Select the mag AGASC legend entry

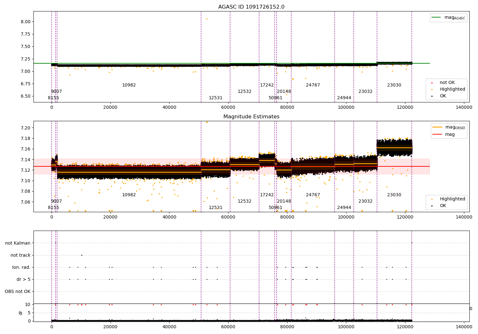point(448,18)
